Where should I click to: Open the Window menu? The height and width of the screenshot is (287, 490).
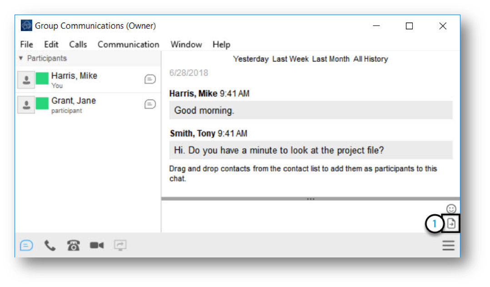(x=186, y=45)
